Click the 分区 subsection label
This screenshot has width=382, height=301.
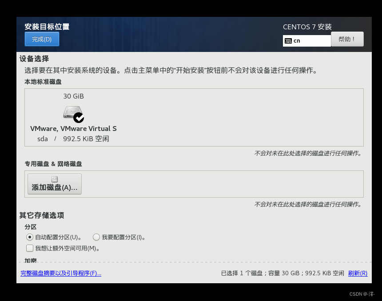(31, 227)
